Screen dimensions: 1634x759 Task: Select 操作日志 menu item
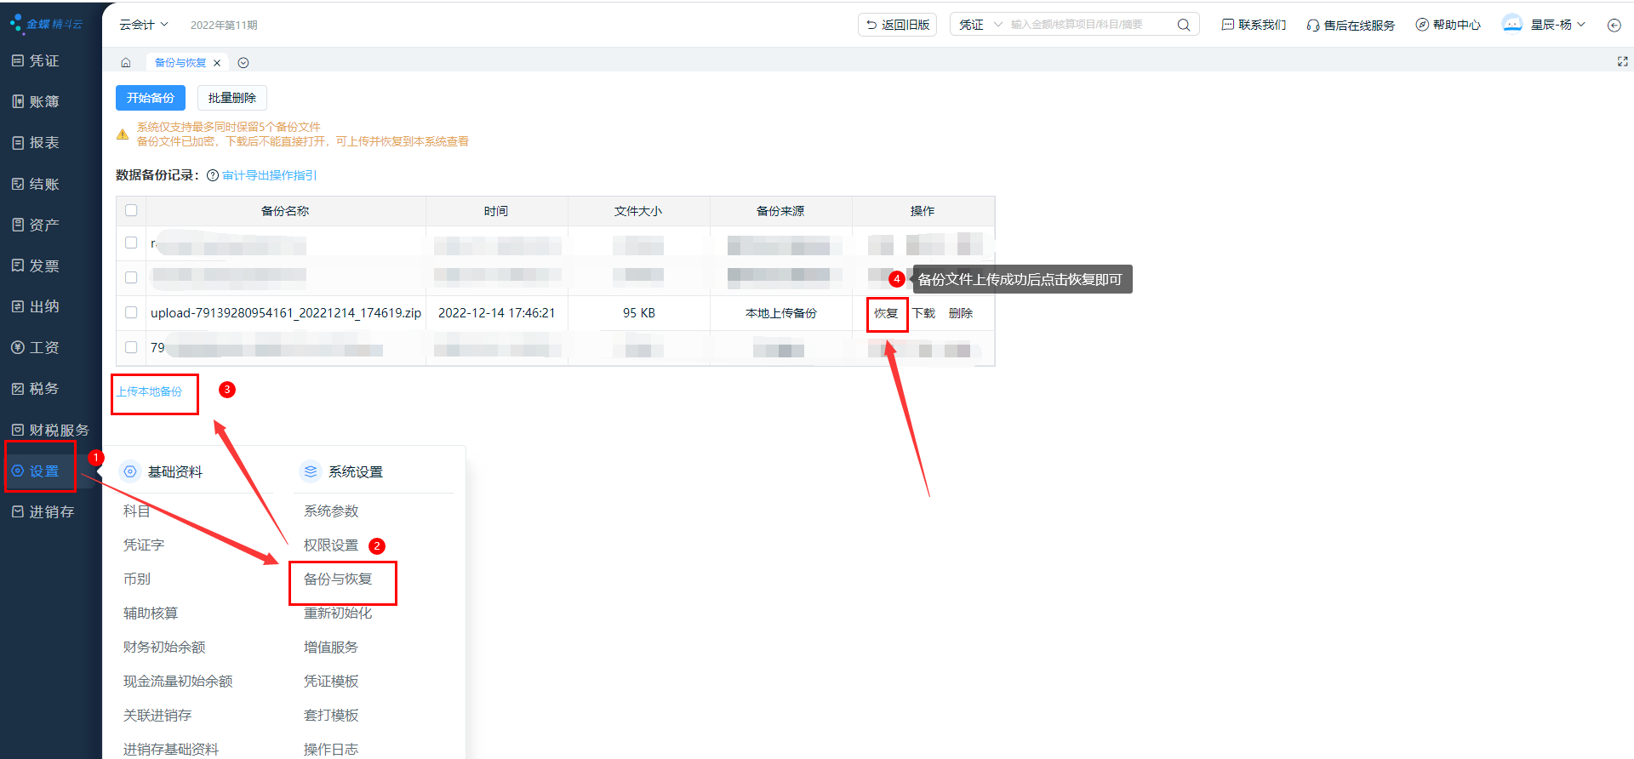(x=331, y=749)
